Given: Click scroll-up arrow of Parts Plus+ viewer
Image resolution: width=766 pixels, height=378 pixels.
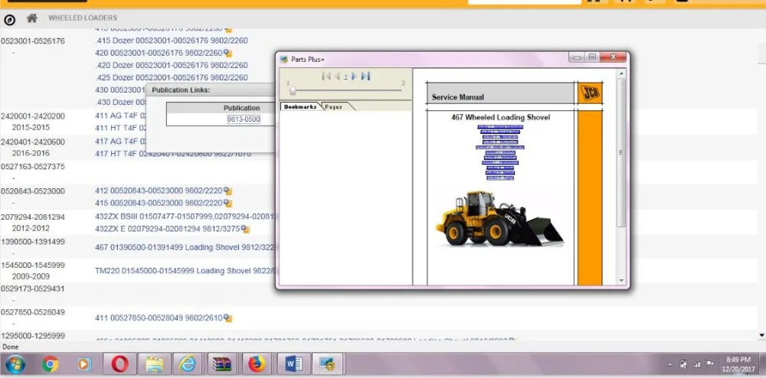Looking at the screenshot, I should [621, 73].
